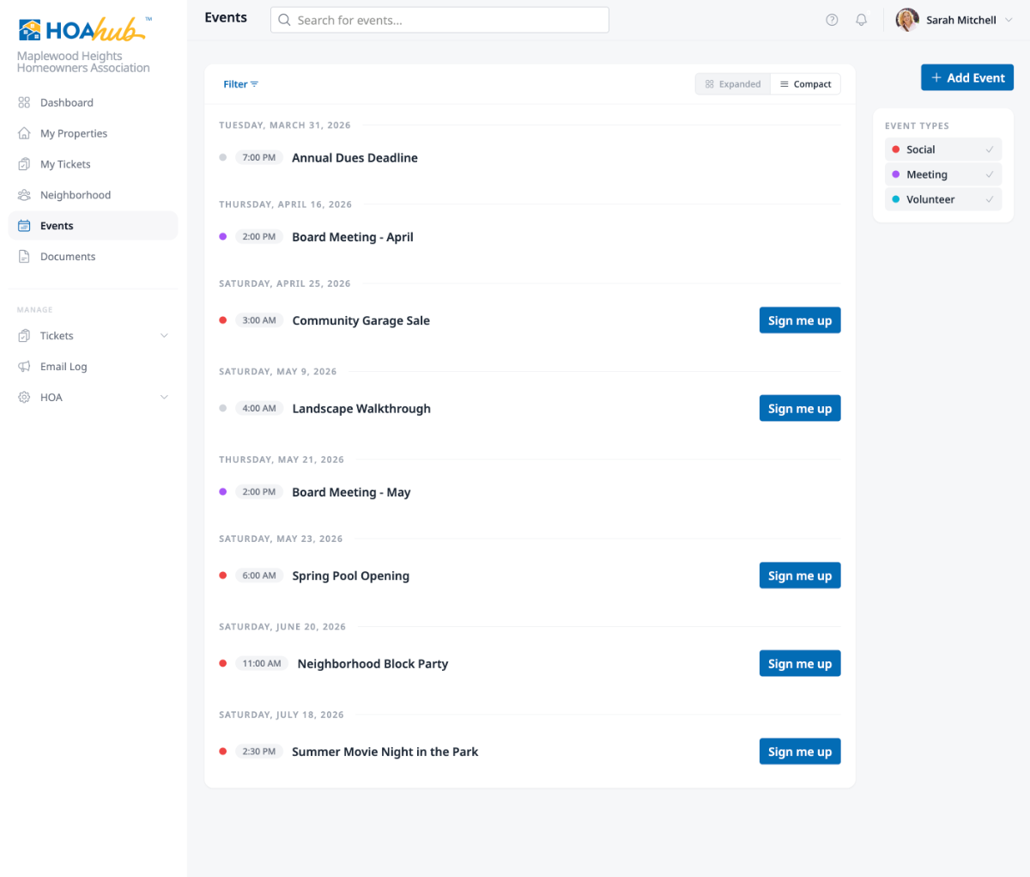Screen dimensions: 1030x877
Task: Toggle the Social event type filter
Action: (942, 149)
